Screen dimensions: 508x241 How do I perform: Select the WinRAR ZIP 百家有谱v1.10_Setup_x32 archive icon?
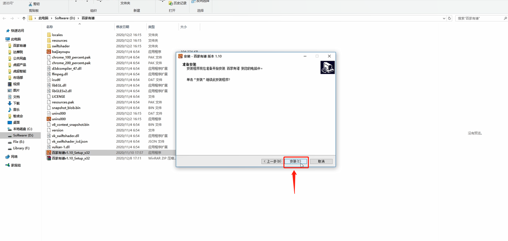[x=49, y=158]
